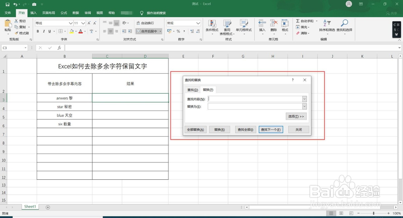Click the accounting number format icon
403x218 pixels.
(x=169, y=31)
